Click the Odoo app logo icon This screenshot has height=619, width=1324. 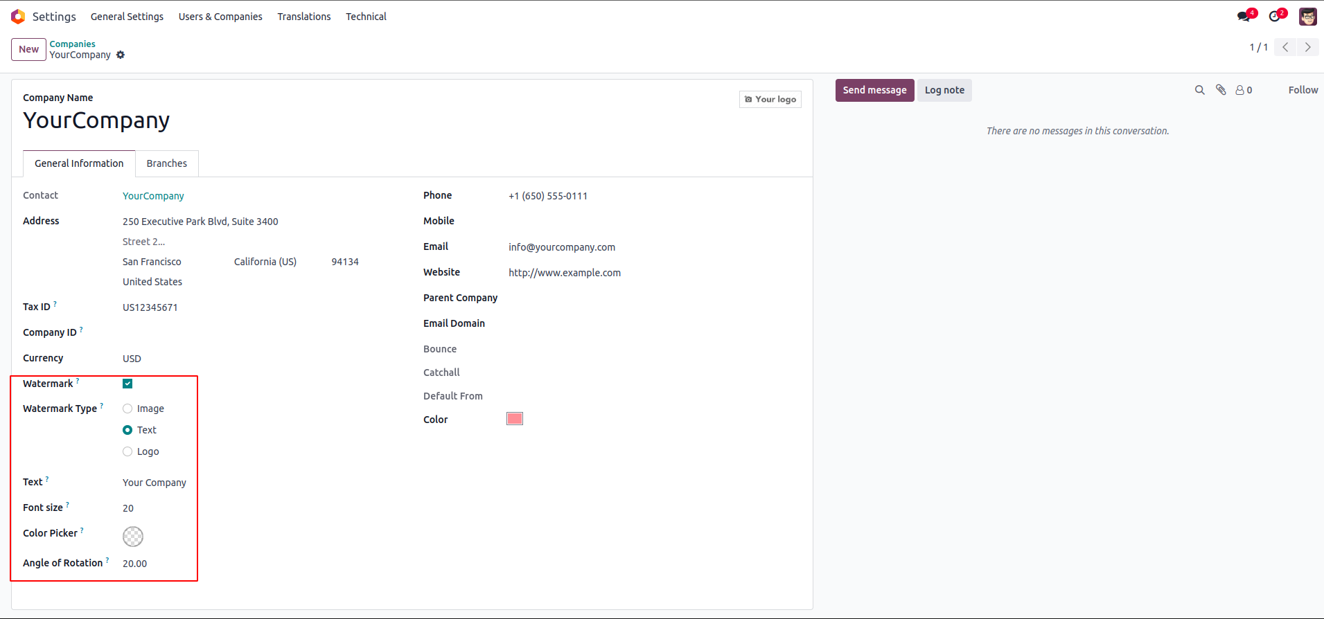coord(18,17)
